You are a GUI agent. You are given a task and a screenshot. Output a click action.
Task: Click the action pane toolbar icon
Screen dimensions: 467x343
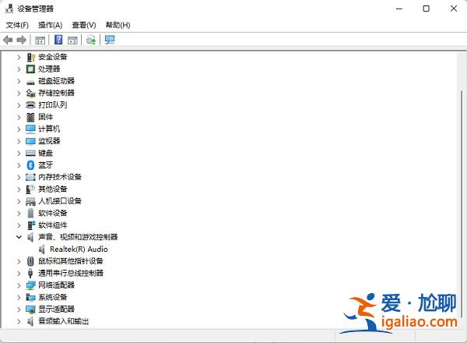(72, 40)
